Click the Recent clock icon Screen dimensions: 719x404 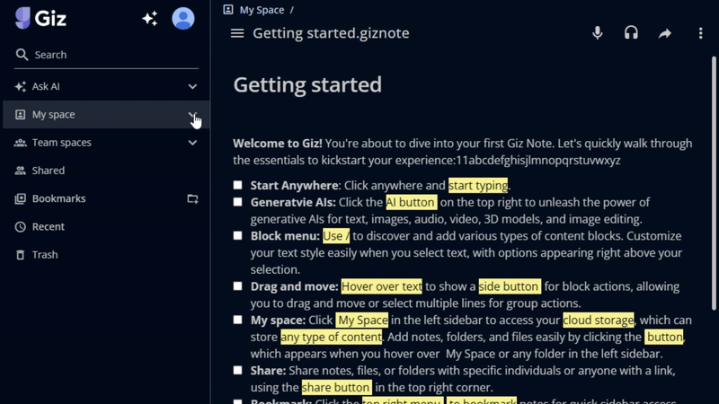pos(20,226)
